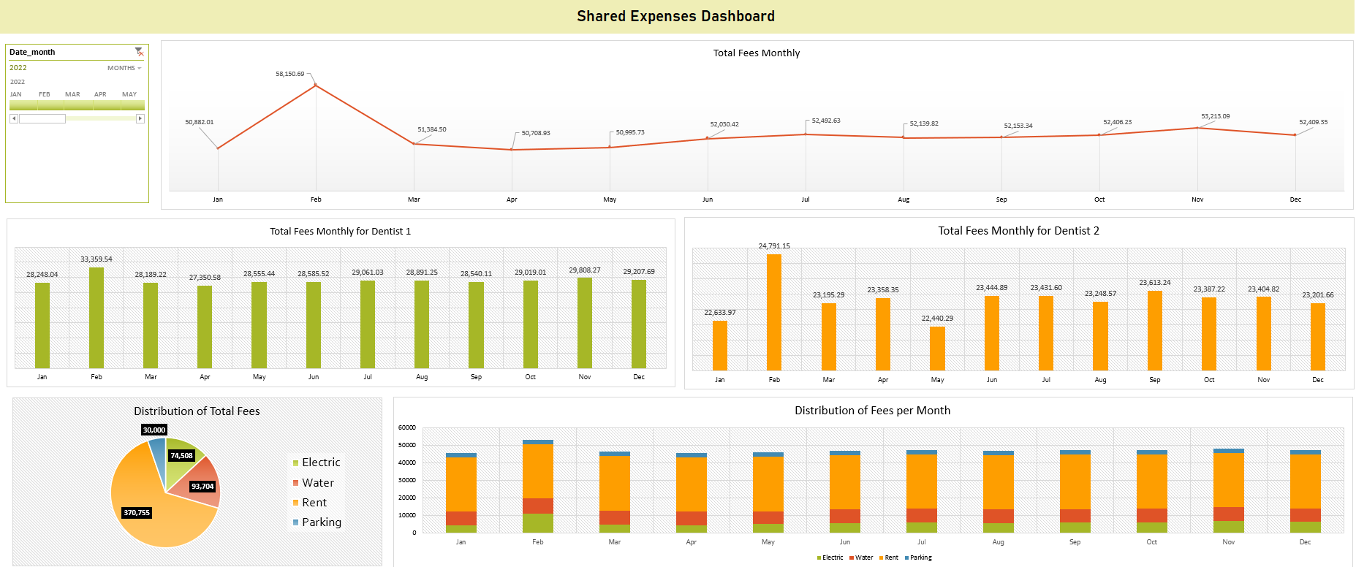Image resolution: width=1356 pixels, height=567 pixels.
Task: Click the Nov bar in the Dentist 1 chart
Action: coord(585,322)
